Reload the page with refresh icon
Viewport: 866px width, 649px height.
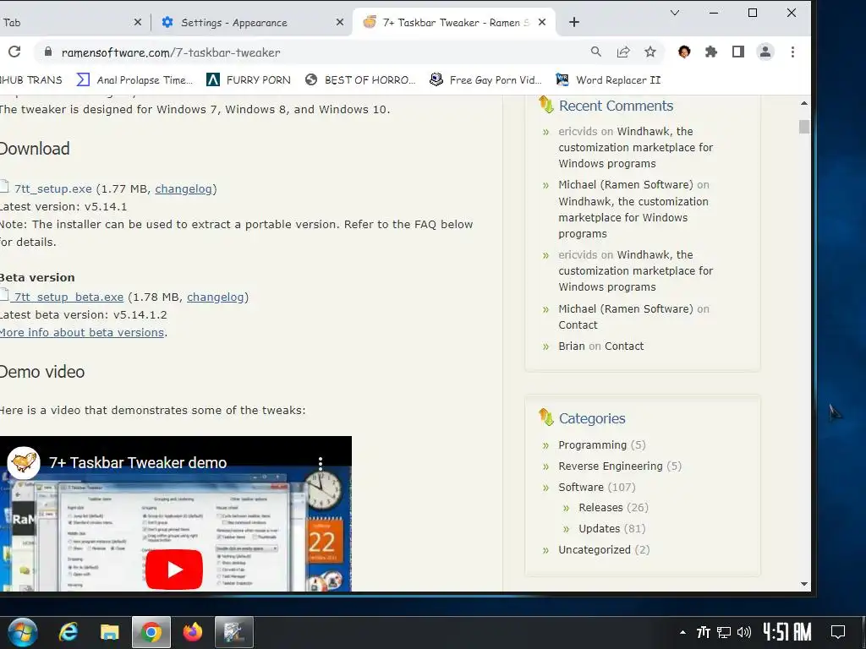point(15,52)
